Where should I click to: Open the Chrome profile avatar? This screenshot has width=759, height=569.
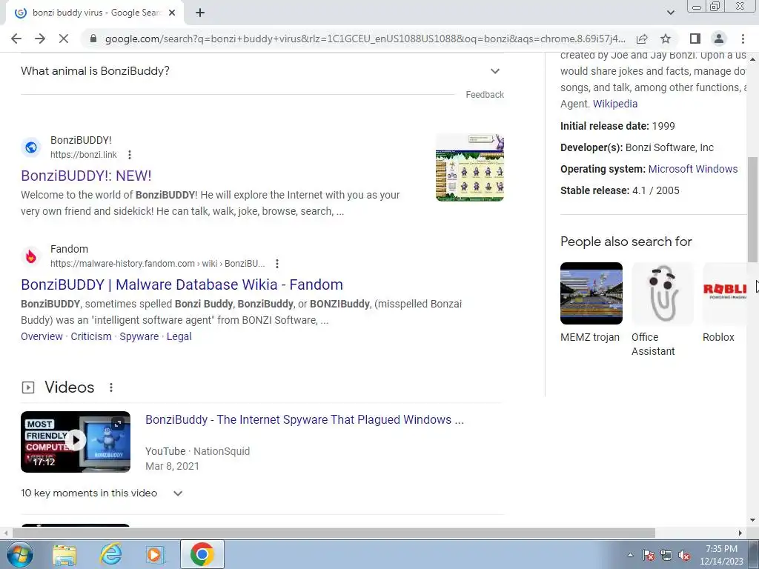coord(719,39)
